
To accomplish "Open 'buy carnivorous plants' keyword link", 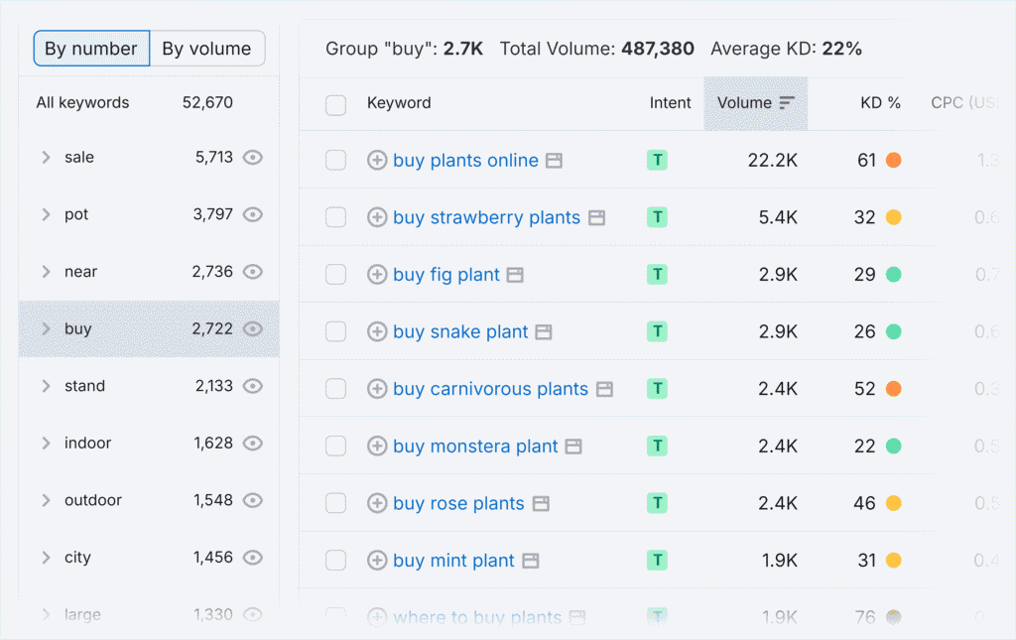I will click(x=490, y=389).
